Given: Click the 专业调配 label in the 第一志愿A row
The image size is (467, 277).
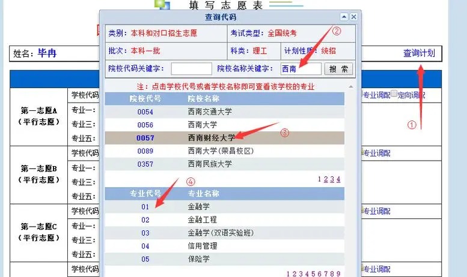Looking at the screenshot, I should pos(376,95).
